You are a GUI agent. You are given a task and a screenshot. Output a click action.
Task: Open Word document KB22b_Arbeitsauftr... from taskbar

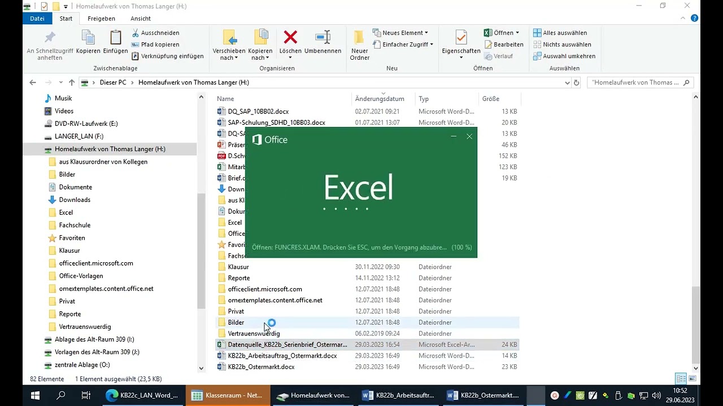point(398,395)
